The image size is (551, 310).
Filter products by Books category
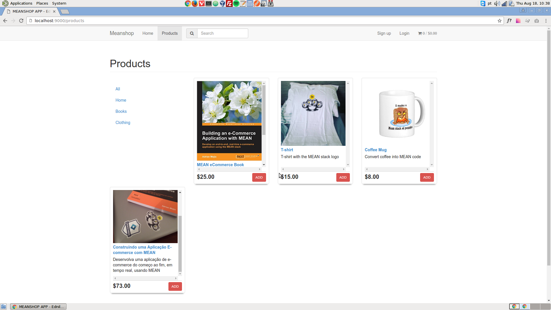pyautogui.click(x=121, y=111)
